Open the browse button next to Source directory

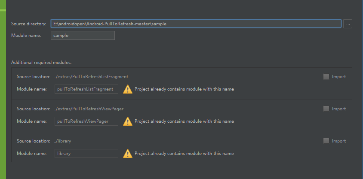tap(348, 24)
